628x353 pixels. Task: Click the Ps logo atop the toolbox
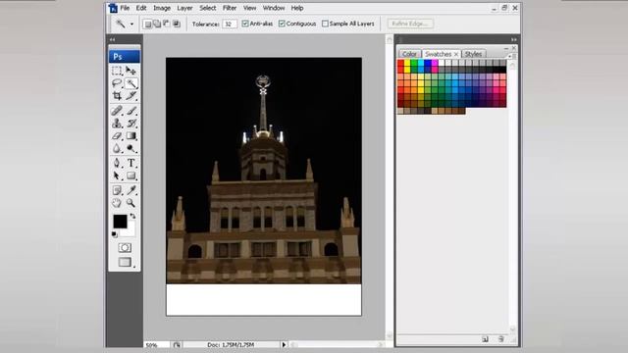point(125,57)
